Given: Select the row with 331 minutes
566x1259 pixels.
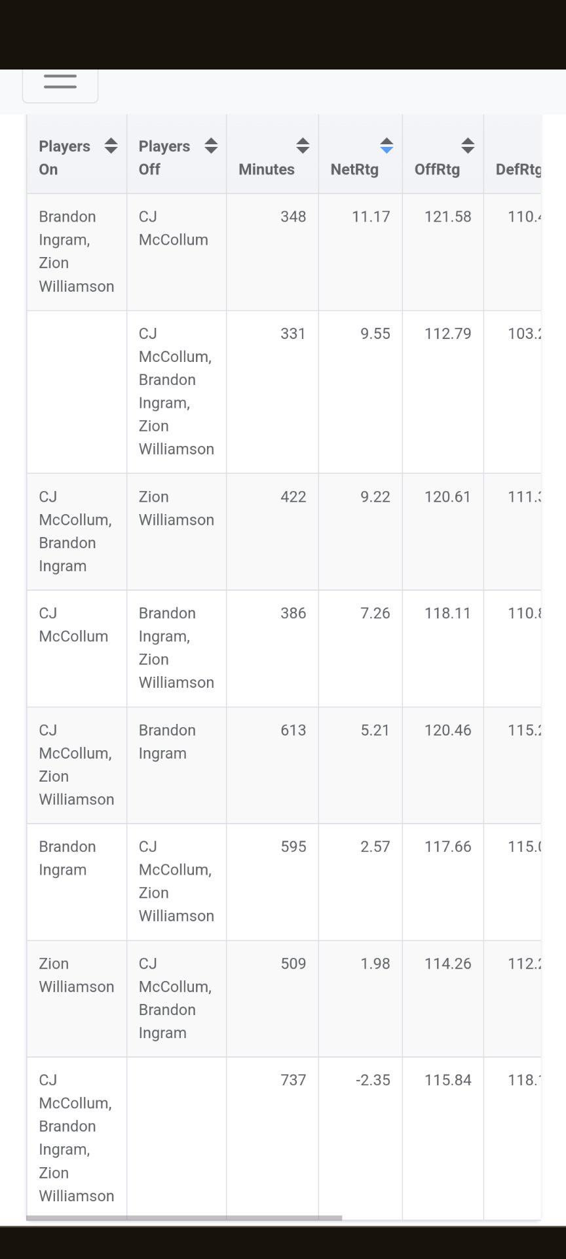Looking at the screenshot, I should coord(284,392).
